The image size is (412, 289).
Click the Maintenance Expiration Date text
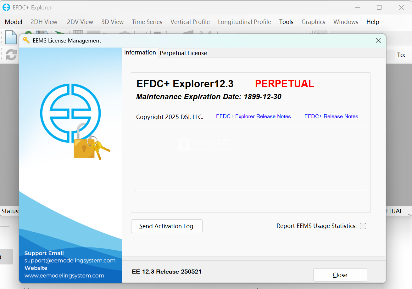pos(209,97)
